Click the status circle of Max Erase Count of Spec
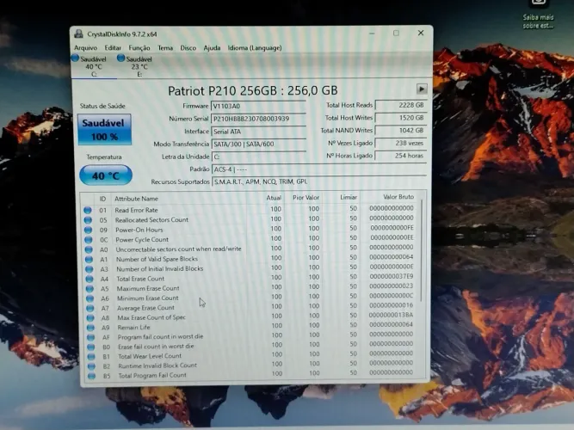The image size is (574, 430). pyautogui.click(x=90, y=317)
